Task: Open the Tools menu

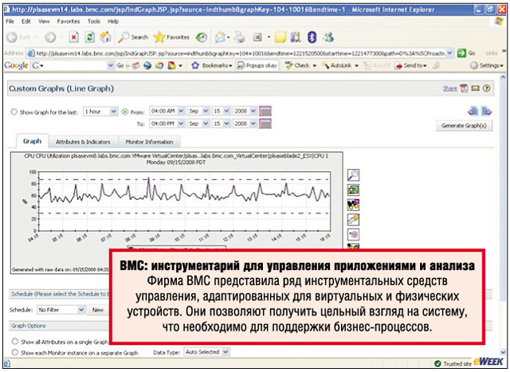Action: tap(94, 22)
